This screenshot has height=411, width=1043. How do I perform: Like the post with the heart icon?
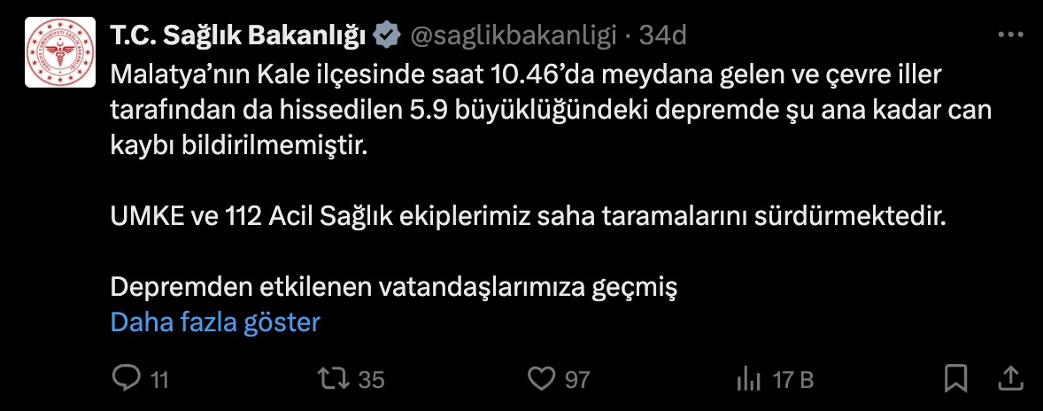click(x=540, y=379)
